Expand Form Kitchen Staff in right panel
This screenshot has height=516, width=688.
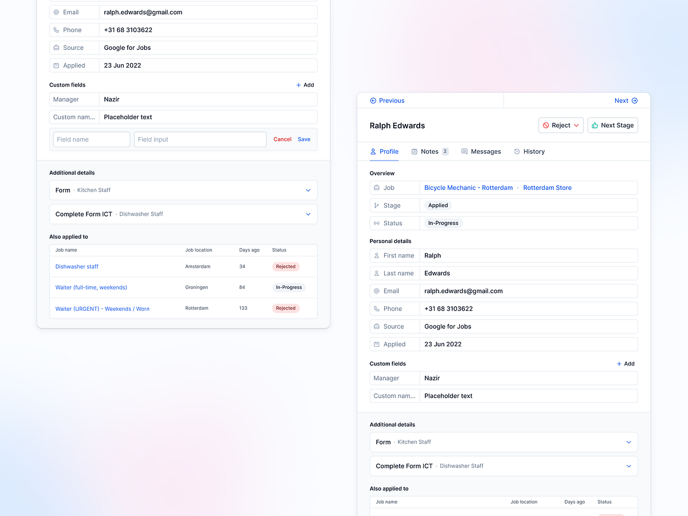(x=628, y=442)
